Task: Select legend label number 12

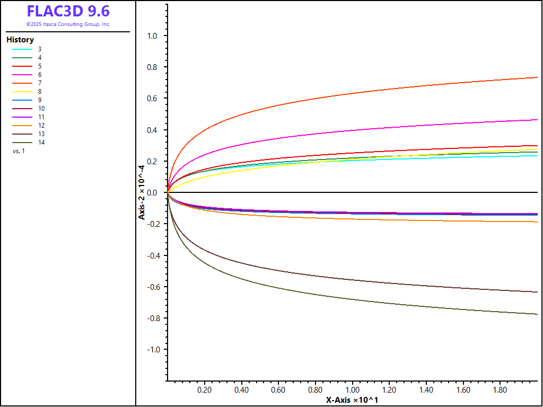Action: [41, 126]
